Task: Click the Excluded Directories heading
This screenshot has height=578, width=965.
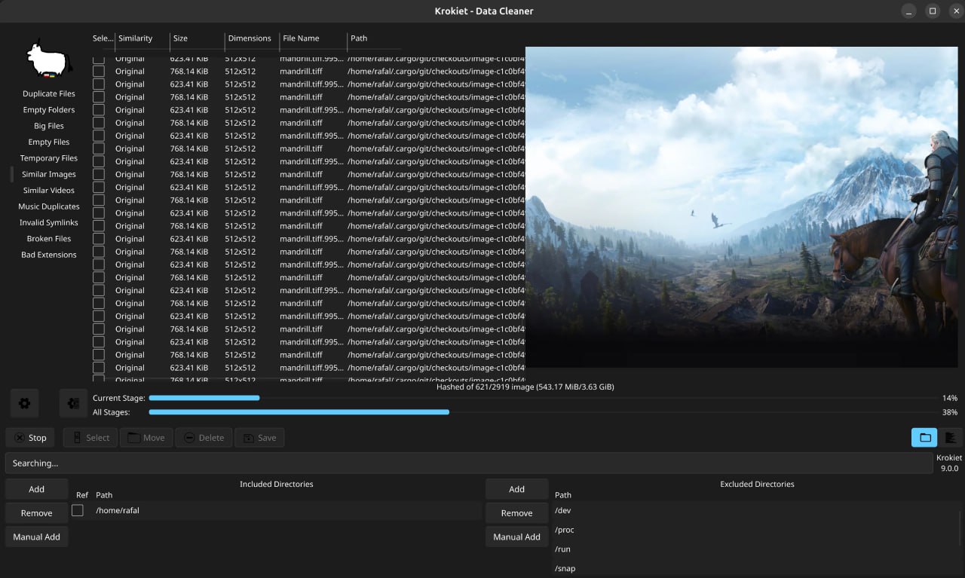Action: pyautogui.click(x=757, y=484)
